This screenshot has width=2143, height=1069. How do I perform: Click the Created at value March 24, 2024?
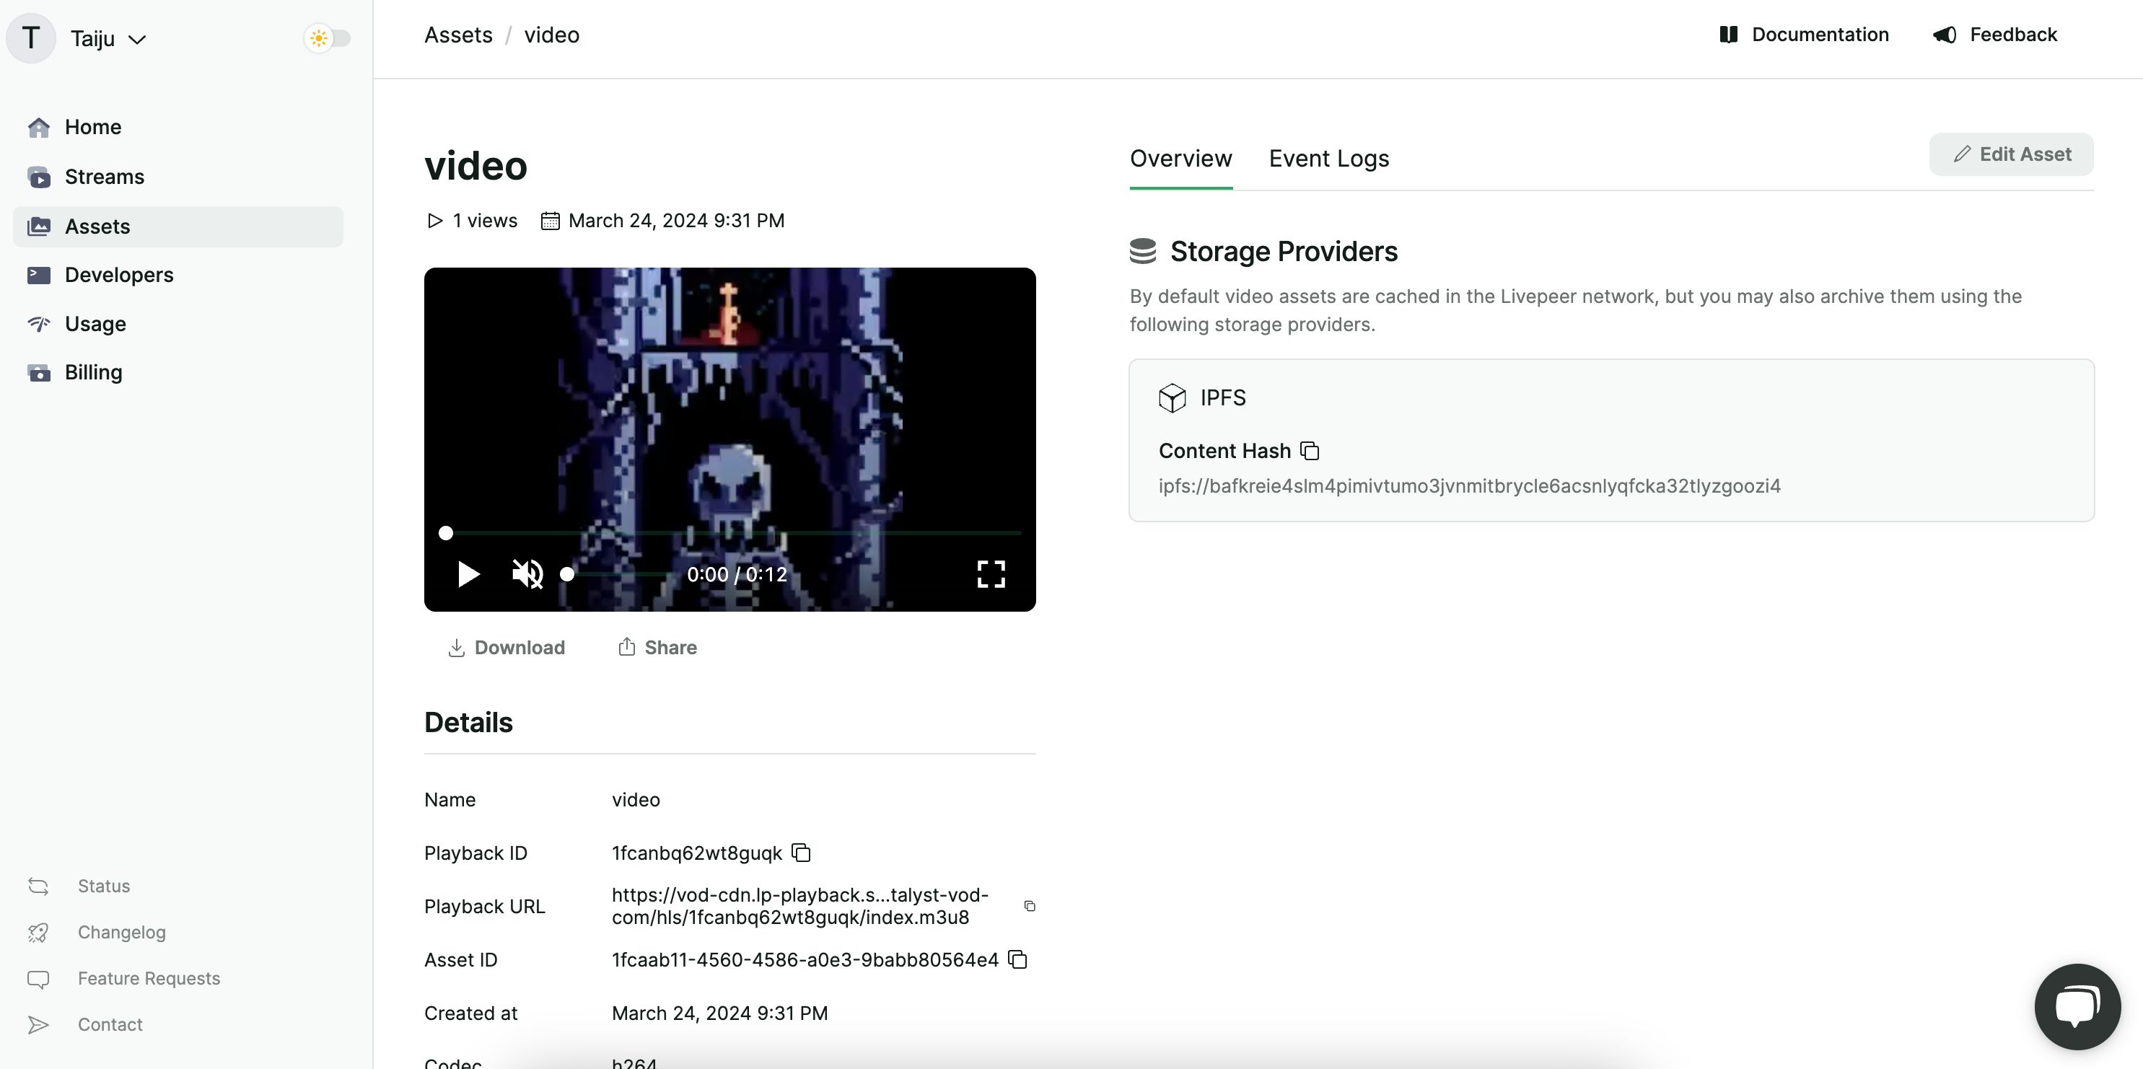point(719,1013)
